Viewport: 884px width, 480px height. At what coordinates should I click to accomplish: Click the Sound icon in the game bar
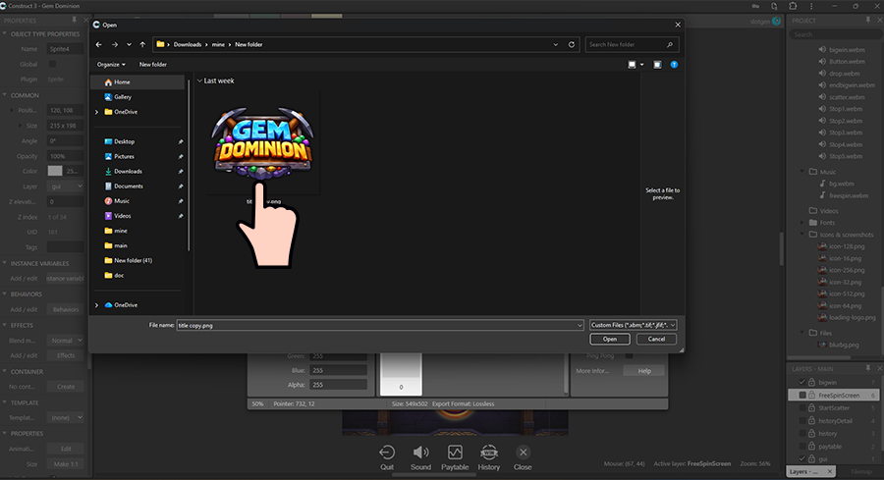420,453
